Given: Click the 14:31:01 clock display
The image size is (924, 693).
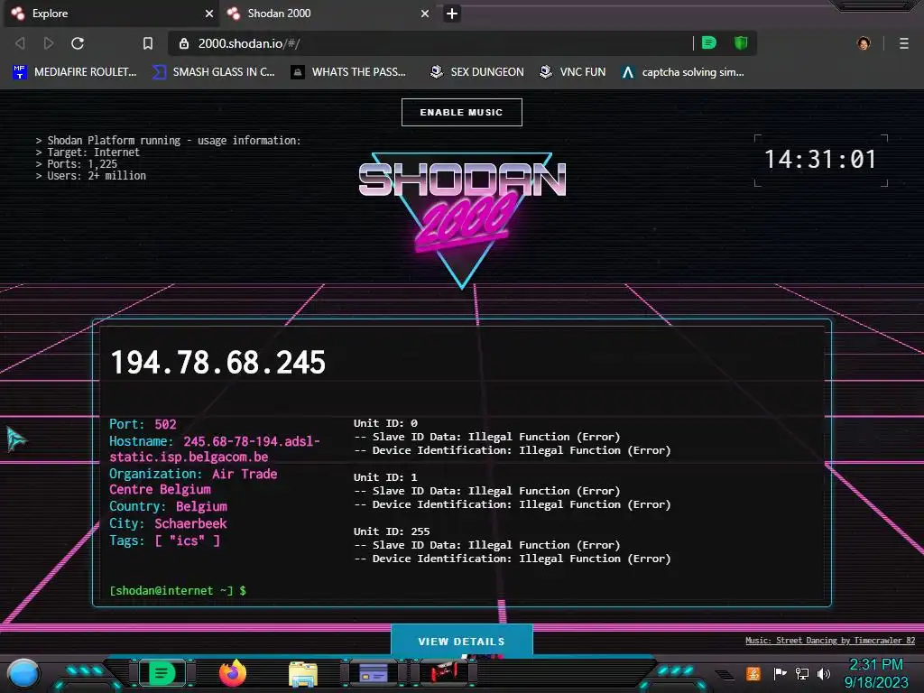Looking at the screenshot, I should click(820, 160).
